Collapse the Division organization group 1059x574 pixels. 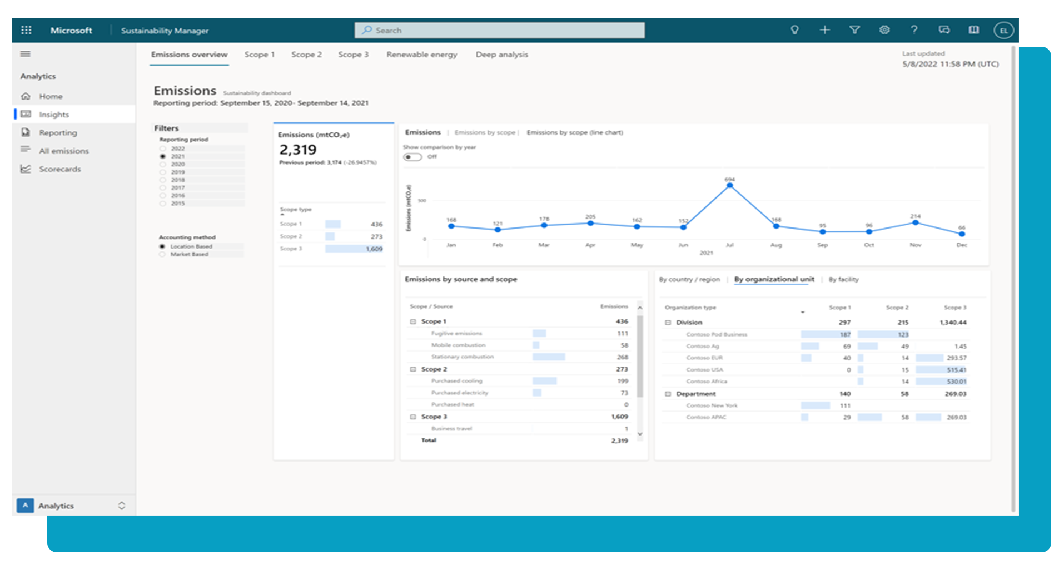click(x=668, y=323)
